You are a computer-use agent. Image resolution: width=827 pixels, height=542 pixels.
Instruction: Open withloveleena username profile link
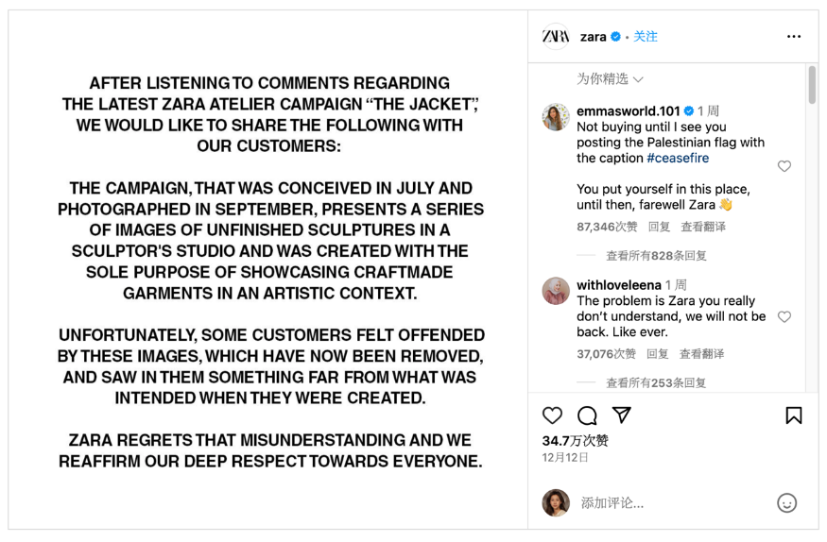coord(619,285)
